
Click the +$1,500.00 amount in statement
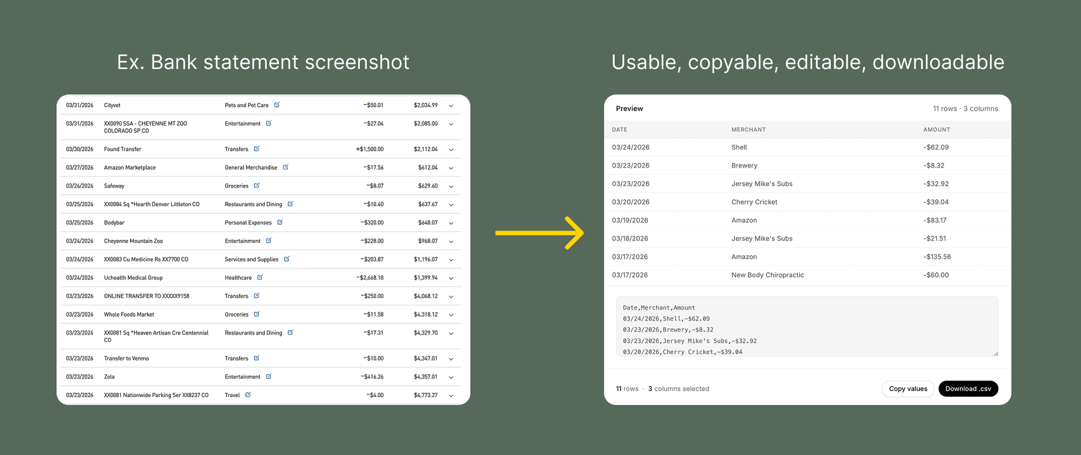[369, 149]
